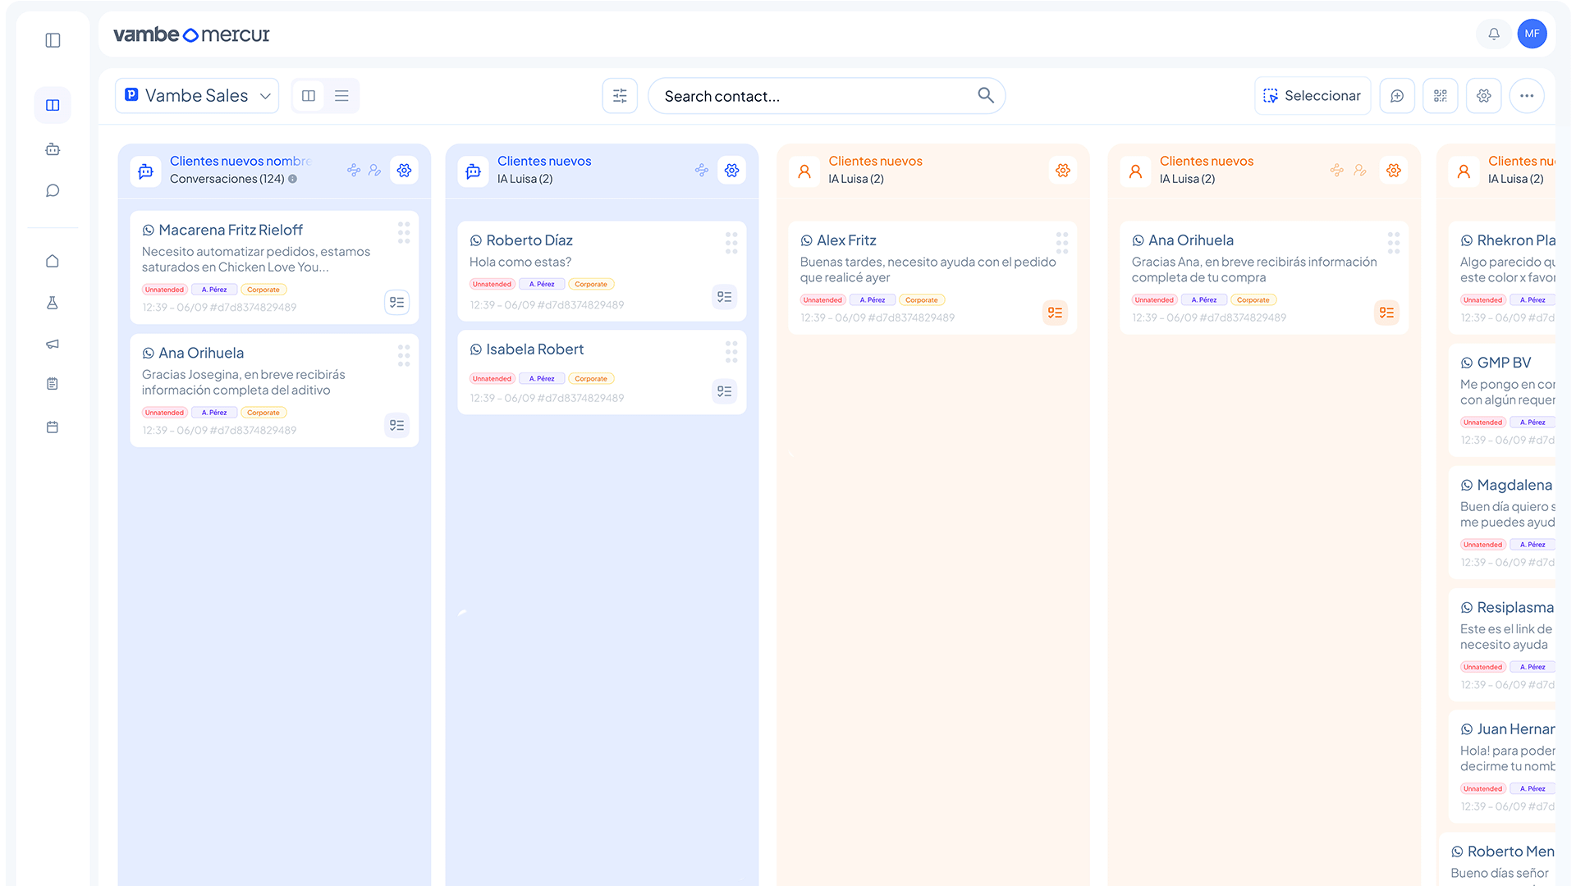Click the QR code icon in toolbar
1576x886 pixels.
pyautogui.click(x=1440, y=96)
